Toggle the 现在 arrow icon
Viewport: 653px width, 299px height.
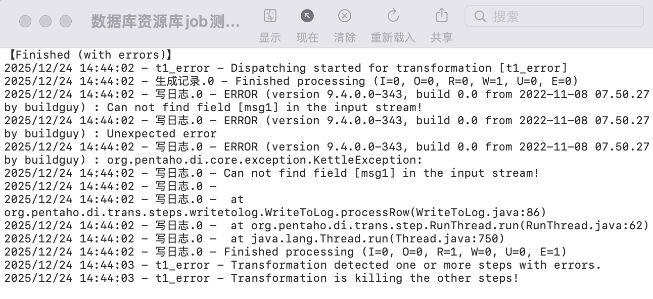[x=307, y=16]
